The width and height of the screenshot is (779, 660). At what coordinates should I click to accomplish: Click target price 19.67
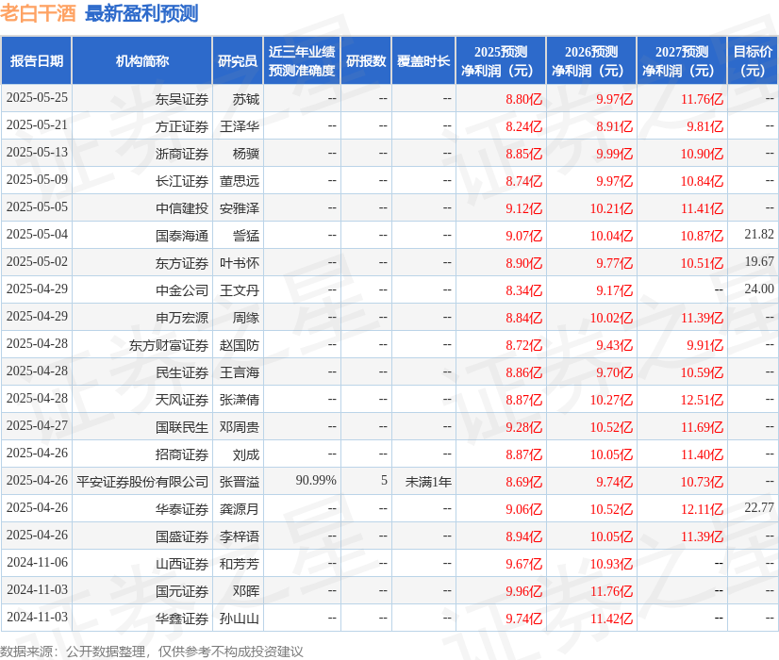pos(759,262)
